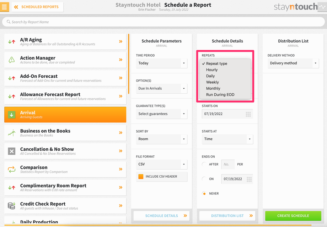Select the Ends On After radio button
The width and height of the screenshot is (327, 227).
(x=204, y=164)
